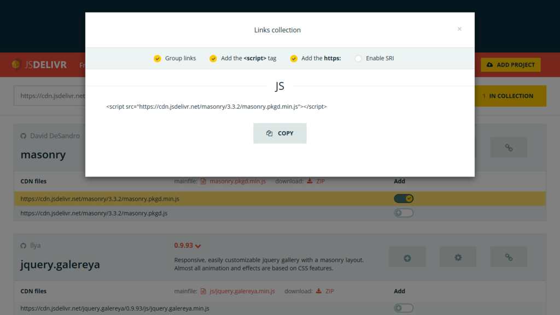Click the jquery.galereya add plus icon button
The width and height of the screenshot is (560, 315).
click(x=407, y=257)
